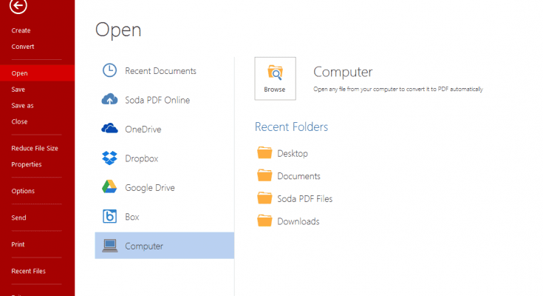
Task: Click the Google Drive triangle icon
Action: (x=109, y=187)
